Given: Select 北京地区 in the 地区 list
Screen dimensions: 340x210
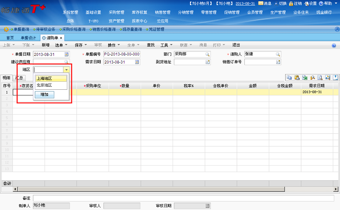Looking at the screenshot, I should pos(51,85).
